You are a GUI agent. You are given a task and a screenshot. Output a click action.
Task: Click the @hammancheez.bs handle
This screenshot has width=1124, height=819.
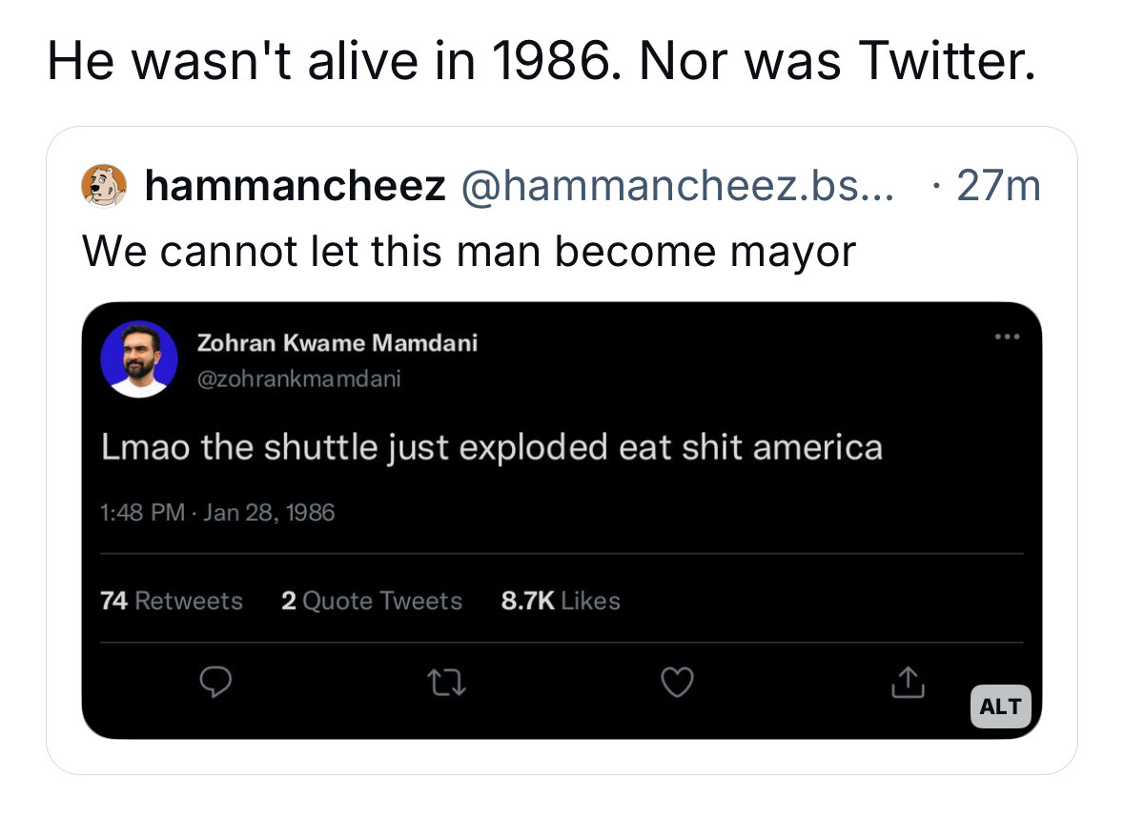click(x=678, y=186)
